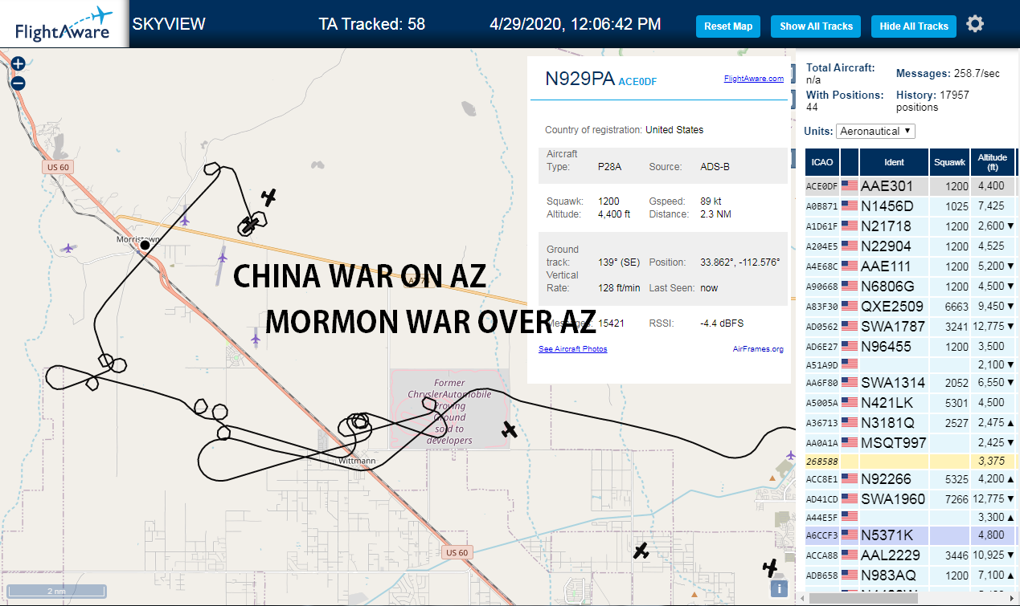Sort table by Squawk column
Image resolution: width=1020 pixels, height=606 pixels.
coord(949,162)
